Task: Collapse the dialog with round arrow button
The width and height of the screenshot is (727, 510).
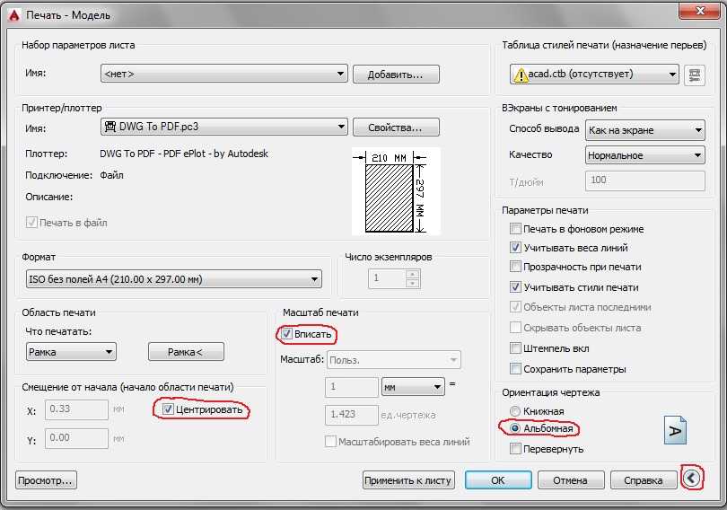Action: coord(692,478)
